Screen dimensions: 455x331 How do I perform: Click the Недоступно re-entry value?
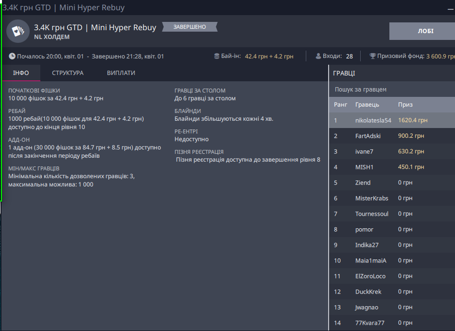[192, 139]
